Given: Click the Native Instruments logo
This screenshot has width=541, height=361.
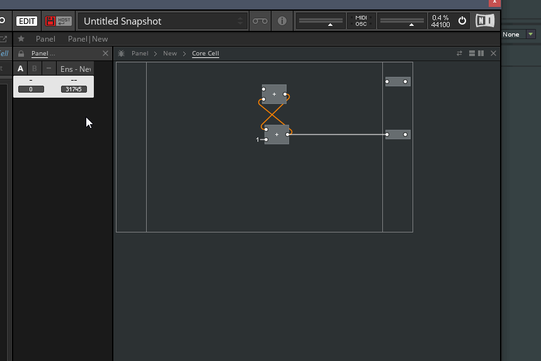Looking at the screenshot, I should [485, 21].
